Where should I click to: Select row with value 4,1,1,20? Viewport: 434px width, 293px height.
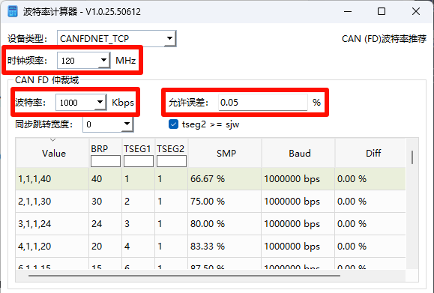[211, 246]
